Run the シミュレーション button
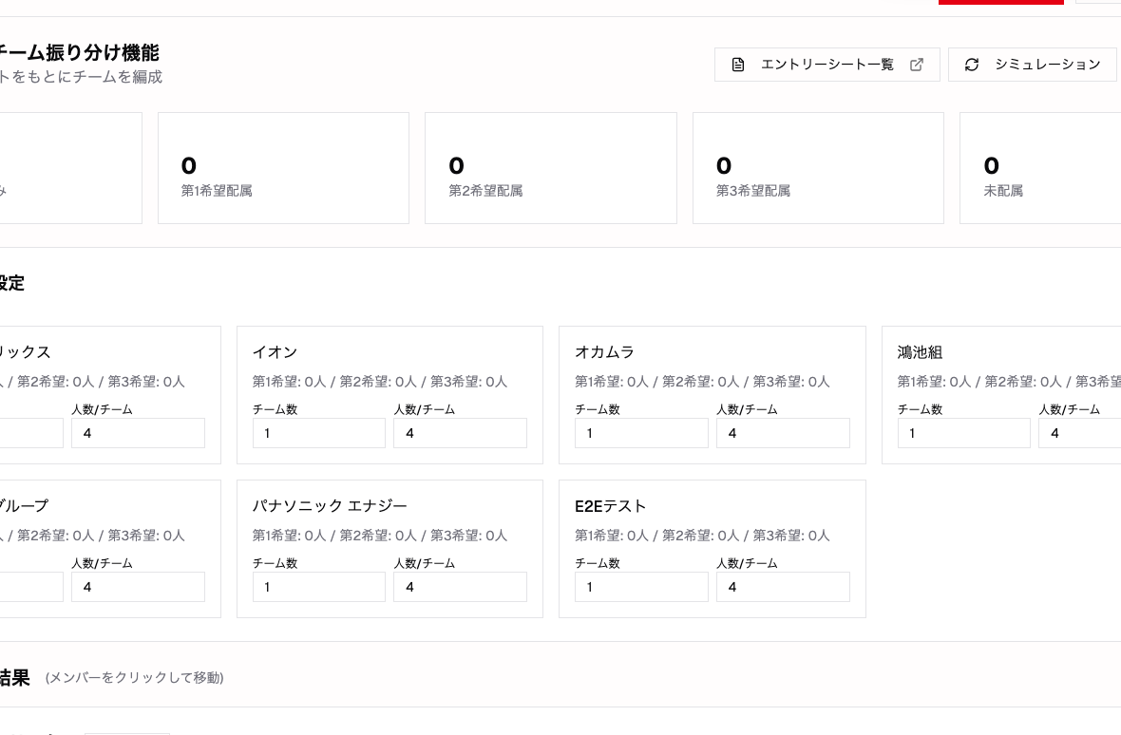This screenshot has width=1121, height=735. pos(1035,65)
